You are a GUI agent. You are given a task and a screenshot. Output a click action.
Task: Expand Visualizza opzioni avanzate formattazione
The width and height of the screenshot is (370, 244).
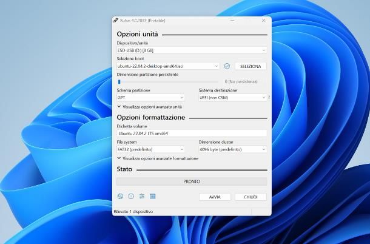158,158
